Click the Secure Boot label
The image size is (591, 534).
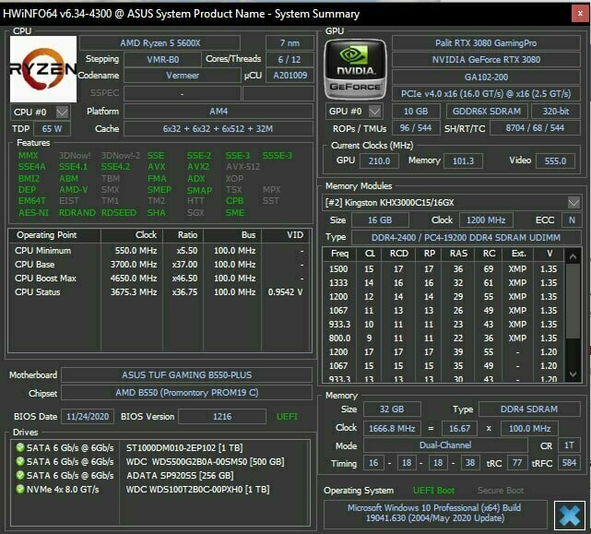(x=501, y=491)
